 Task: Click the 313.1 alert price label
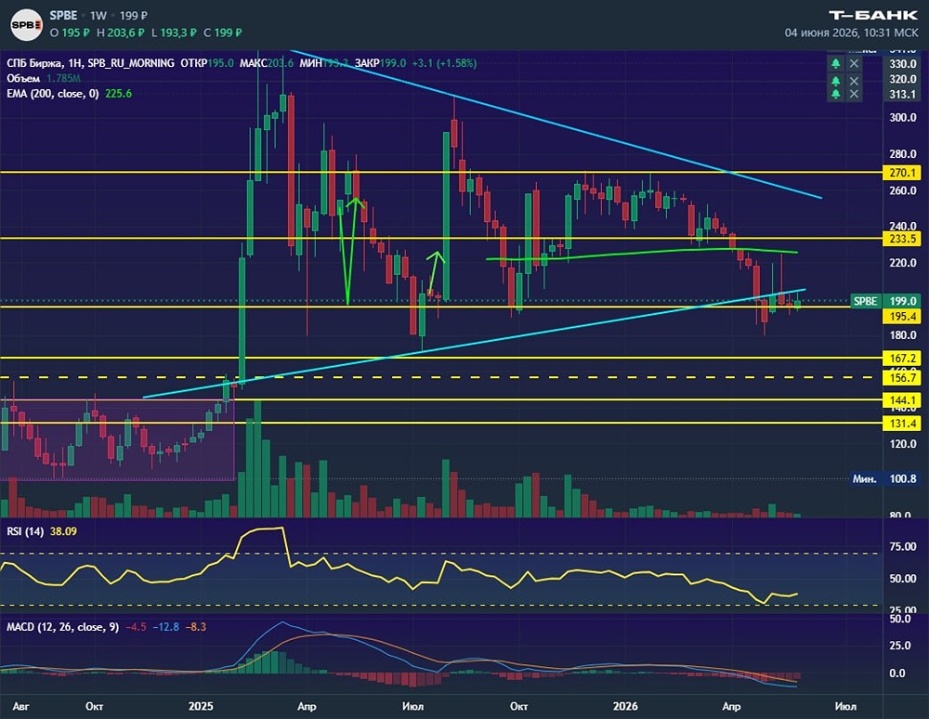902,94
